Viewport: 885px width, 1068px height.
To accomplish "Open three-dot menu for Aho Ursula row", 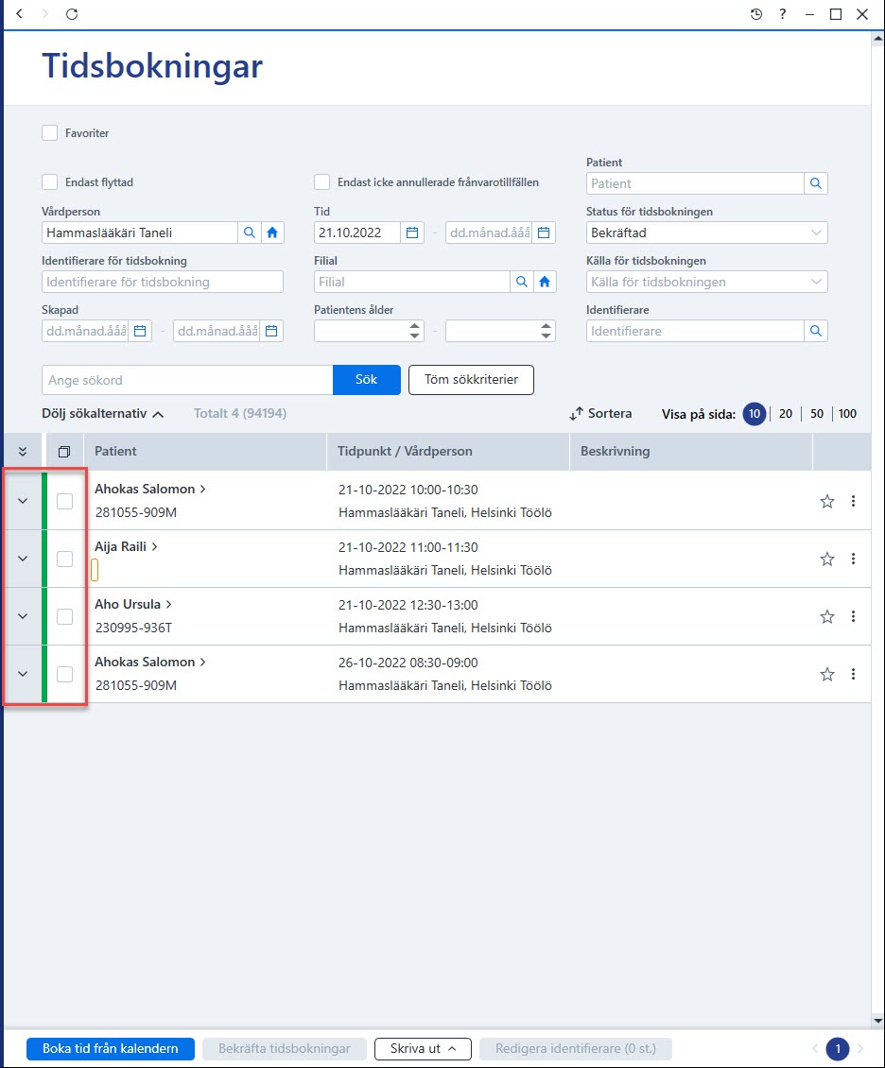I will click(x=853, y=616).
